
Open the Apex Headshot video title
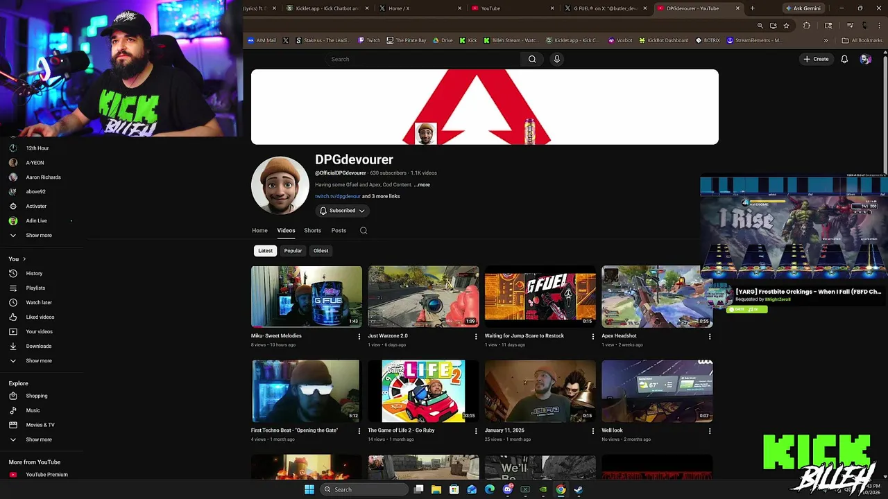click(619, 335)
